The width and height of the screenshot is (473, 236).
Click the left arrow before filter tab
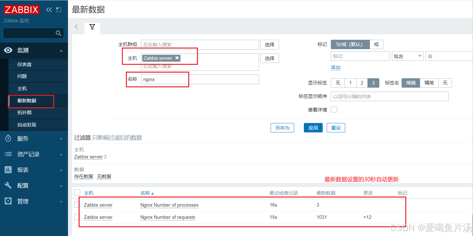(76, 27)
